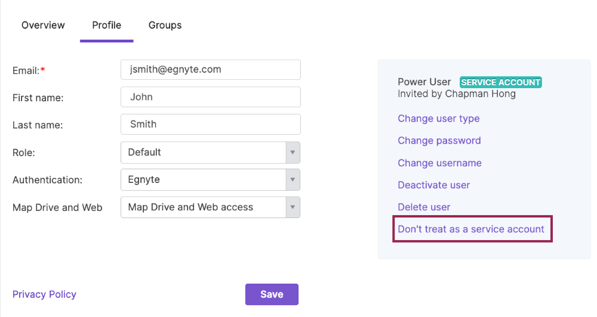The width and height of the screenshot is (597, 317).
Task: Open the Privacy Policy link
Action: click(44, 294)
